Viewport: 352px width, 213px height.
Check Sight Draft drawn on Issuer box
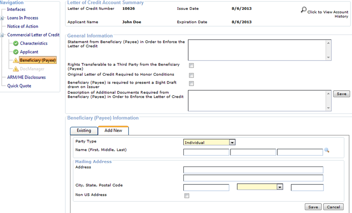tap(191, 84)
